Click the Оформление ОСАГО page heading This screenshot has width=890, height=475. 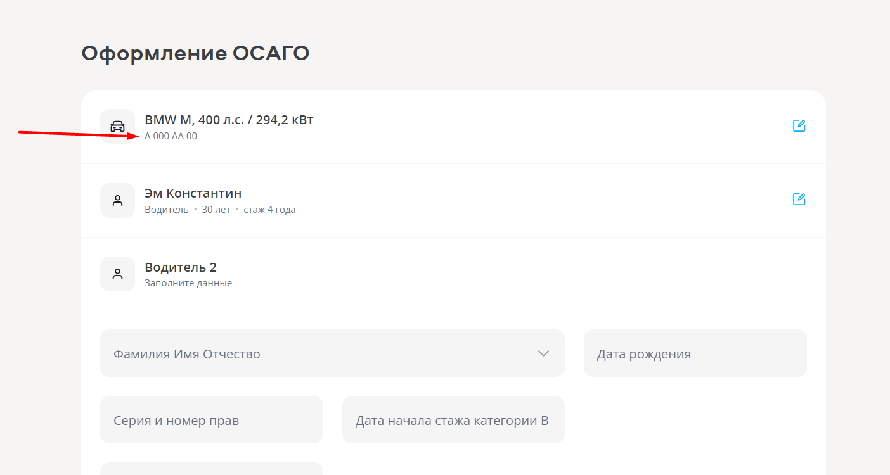[x=195, y=54]
